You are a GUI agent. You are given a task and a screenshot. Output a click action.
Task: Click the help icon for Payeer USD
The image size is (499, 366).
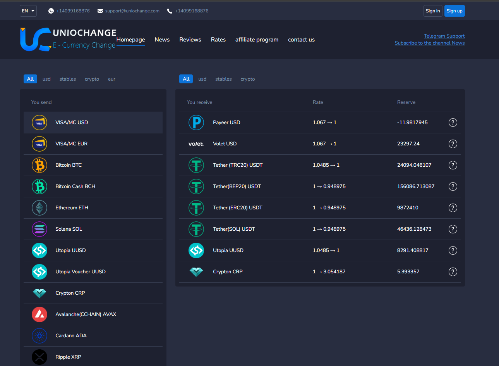coord(453,123)
